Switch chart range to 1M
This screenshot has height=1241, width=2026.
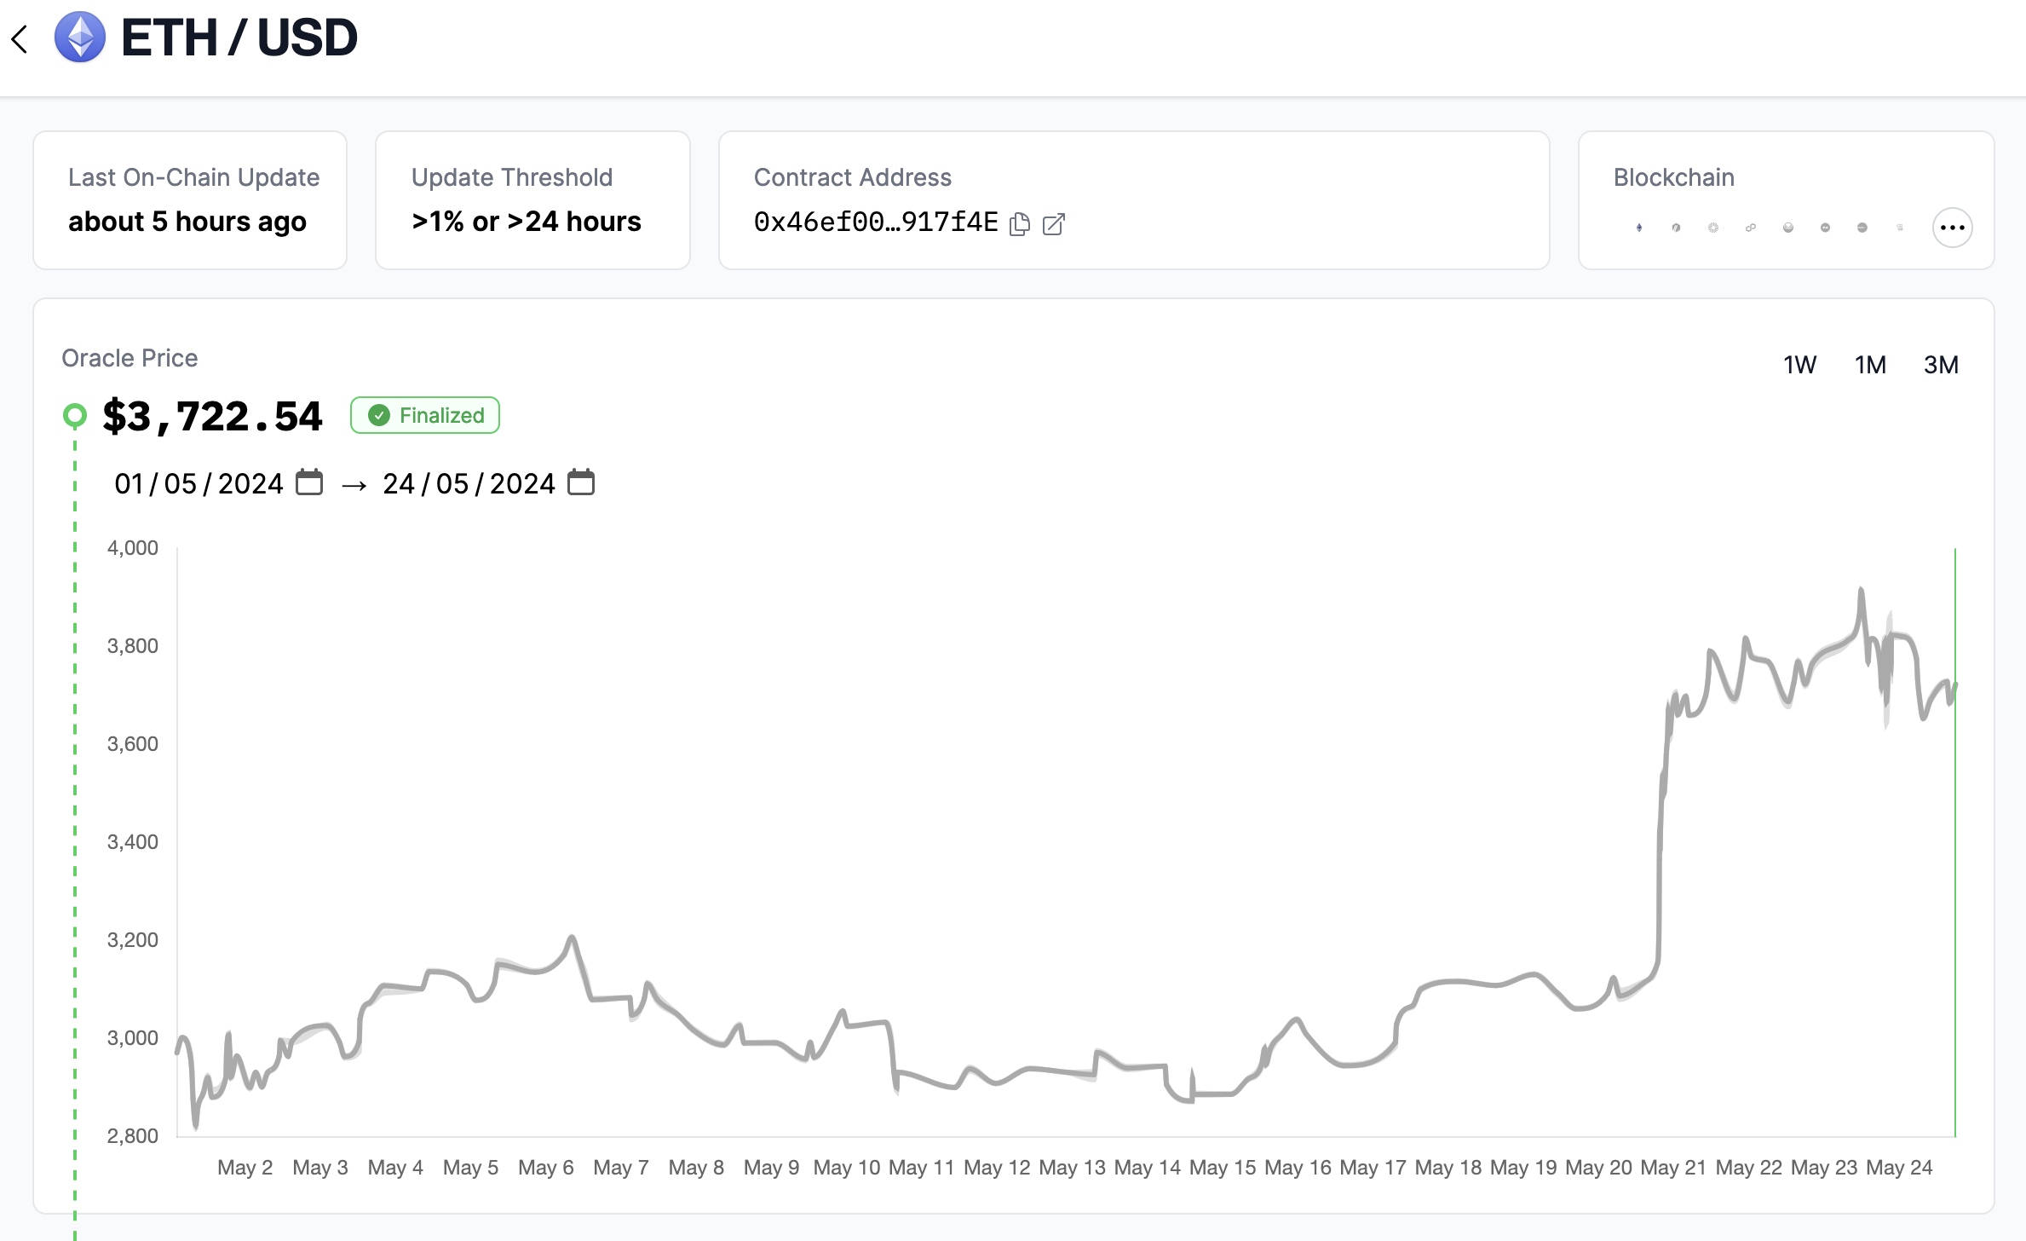[x=1870, y=365]
